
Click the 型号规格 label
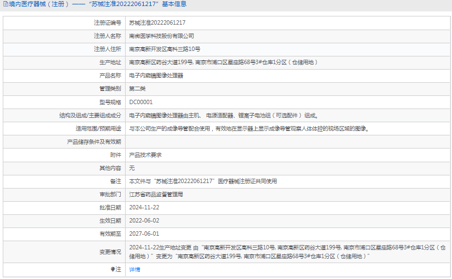(110, 102)
